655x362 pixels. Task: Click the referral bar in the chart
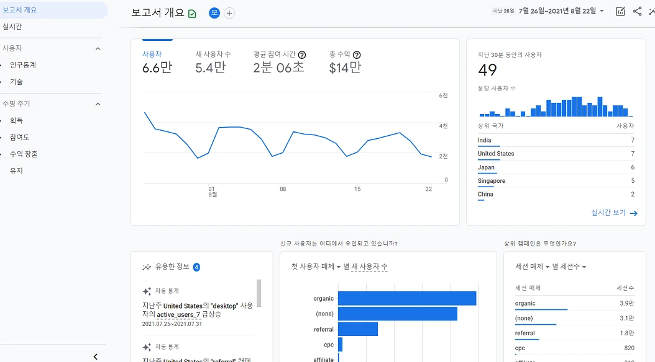coord(358,329)
